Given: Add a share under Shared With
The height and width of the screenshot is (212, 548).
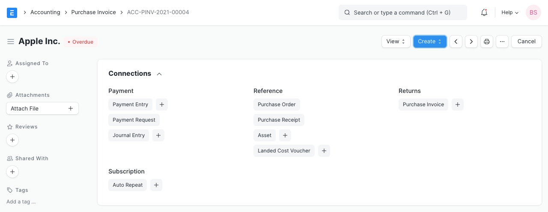Looking at the screenshot, I should pyautogui.click(x=12, y=172).
